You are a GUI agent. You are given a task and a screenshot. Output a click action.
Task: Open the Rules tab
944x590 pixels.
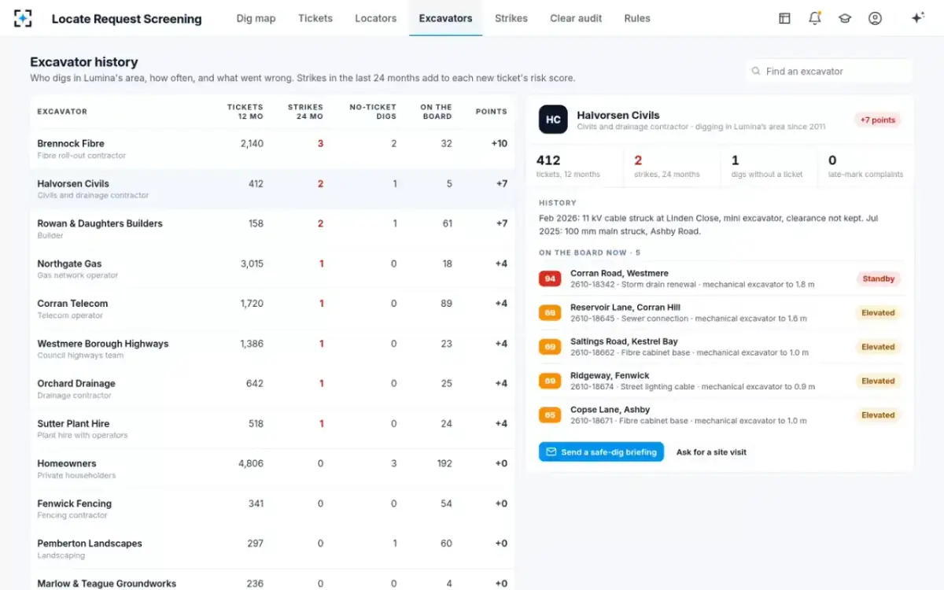point(637,18)
